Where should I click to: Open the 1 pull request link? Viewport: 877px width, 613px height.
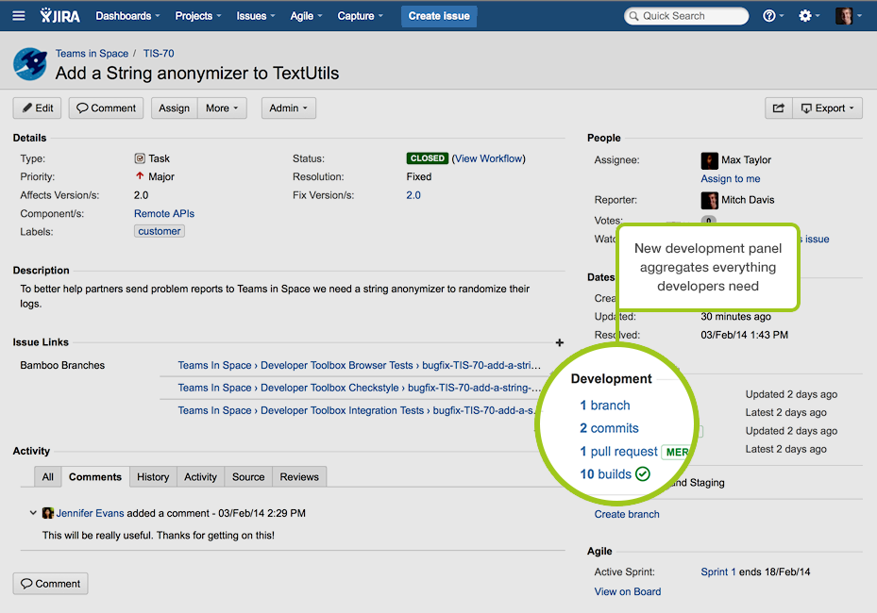(x=618, y=451)
